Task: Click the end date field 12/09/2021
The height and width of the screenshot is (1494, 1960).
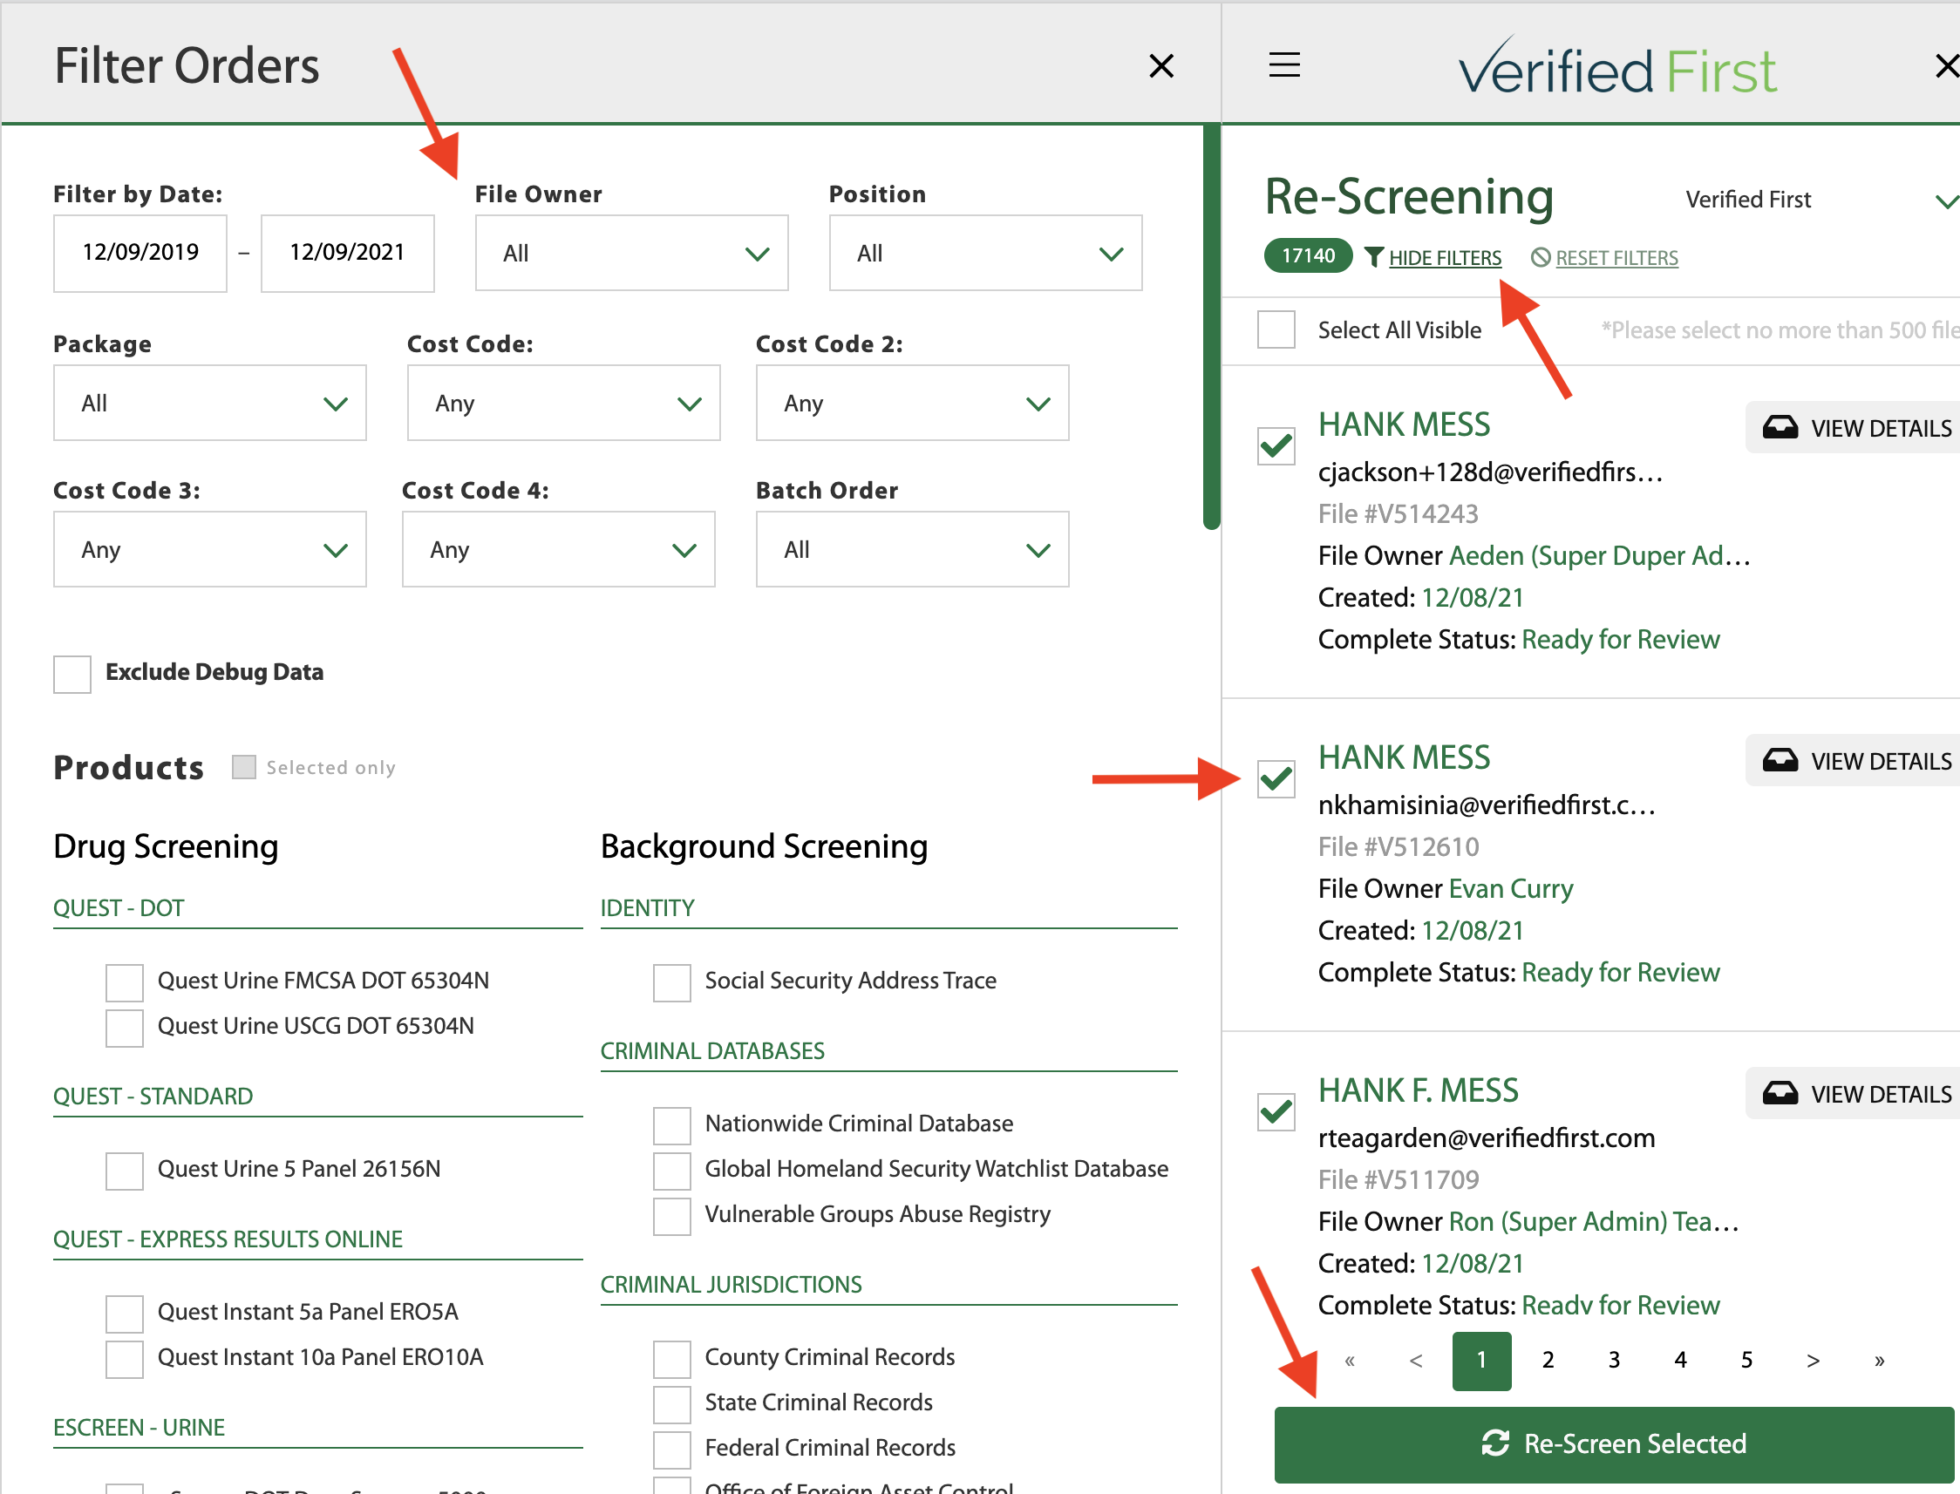Action: (348, 253)
